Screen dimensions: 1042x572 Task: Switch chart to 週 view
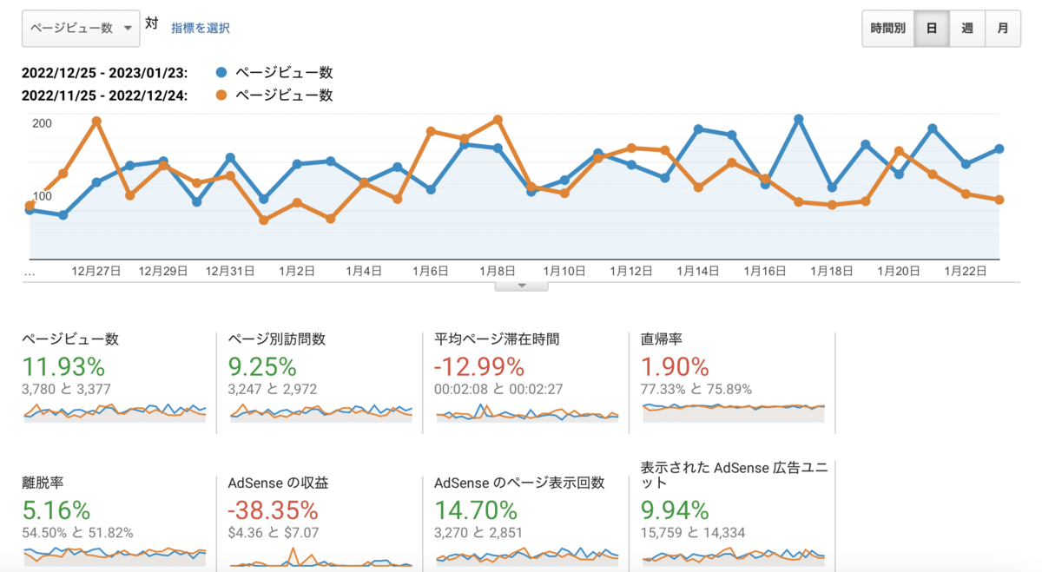[967, 28]
